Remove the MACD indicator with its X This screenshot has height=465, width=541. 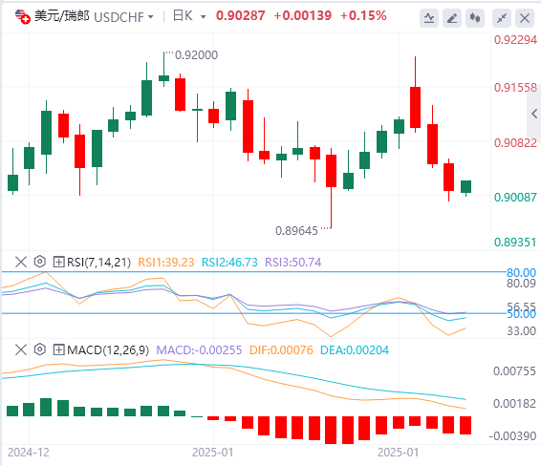point(21,349)
